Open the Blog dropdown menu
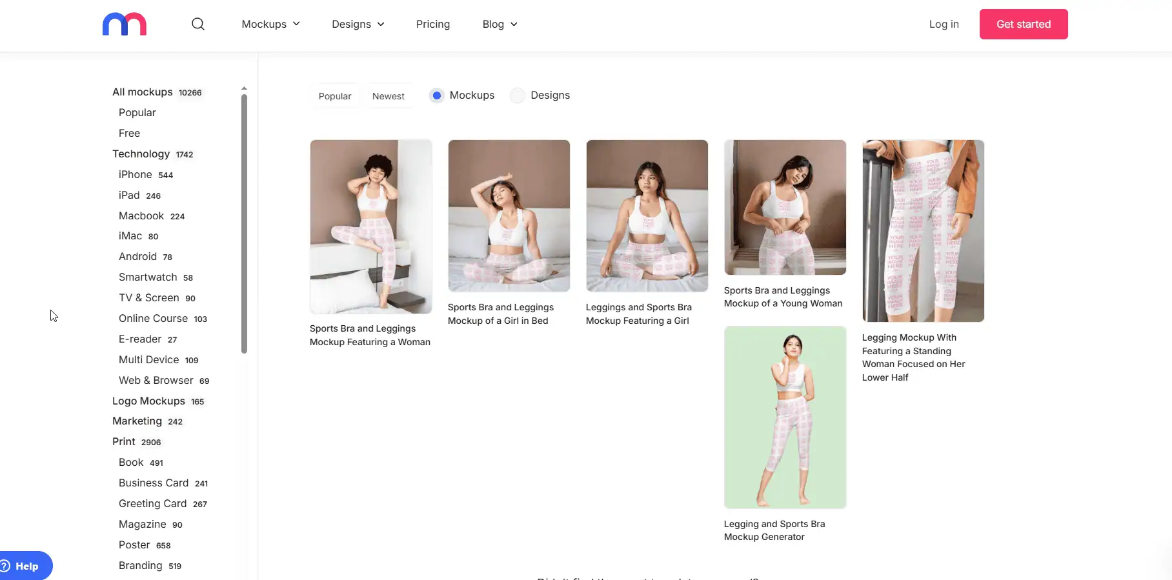This screenshot has width=1172, height=580. click(x=500, y=25)
